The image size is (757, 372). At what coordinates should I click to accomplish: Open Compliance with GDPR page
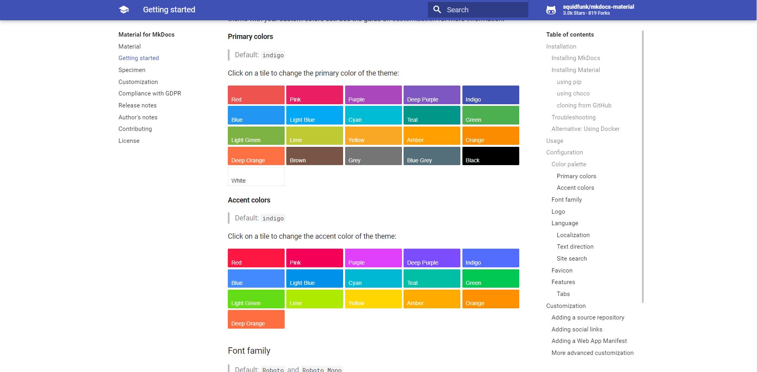pyautogui.click(x=150, y=93)
